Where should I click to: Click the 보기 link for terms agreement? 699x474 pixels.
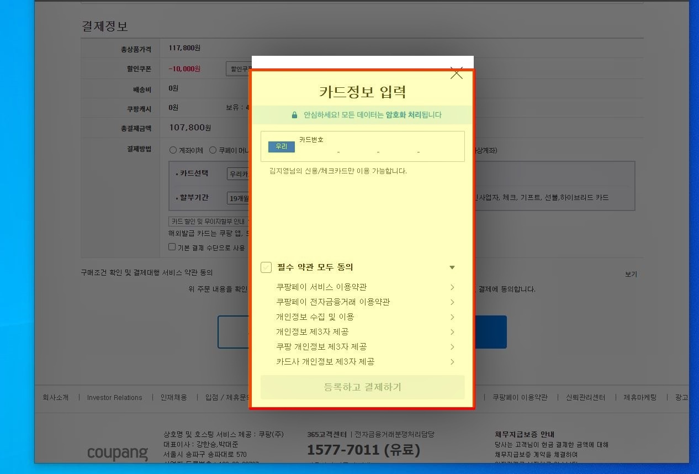[631, 274]
